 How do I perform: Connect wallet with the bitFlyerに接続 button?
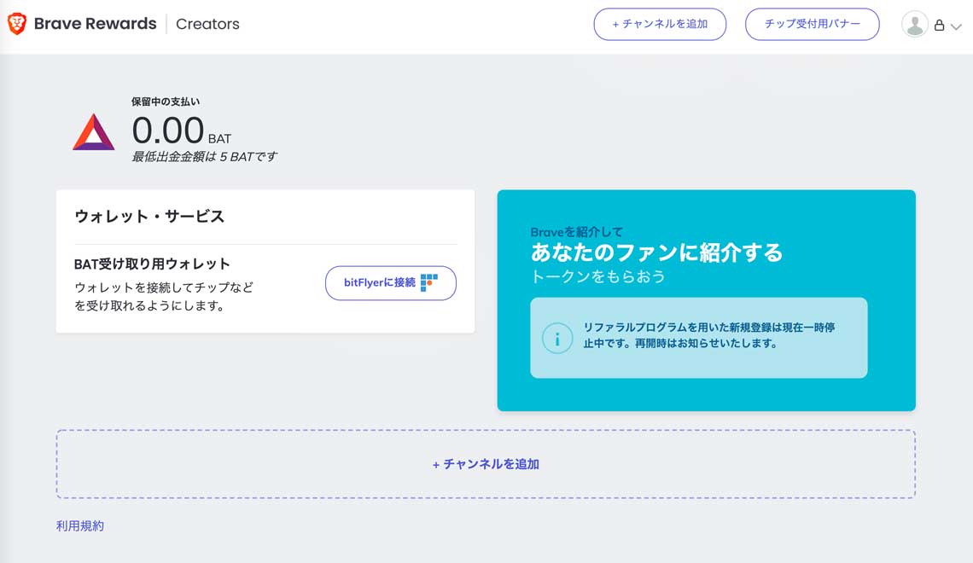390,282
